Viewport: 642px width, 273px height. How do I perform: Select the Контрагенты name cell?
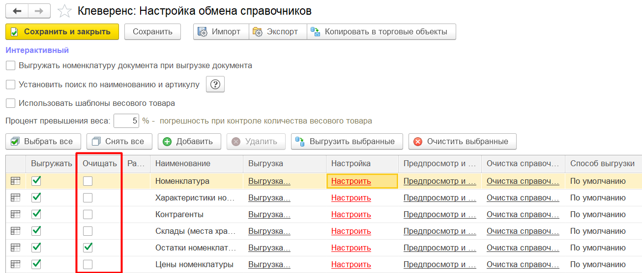coord(197,214)
